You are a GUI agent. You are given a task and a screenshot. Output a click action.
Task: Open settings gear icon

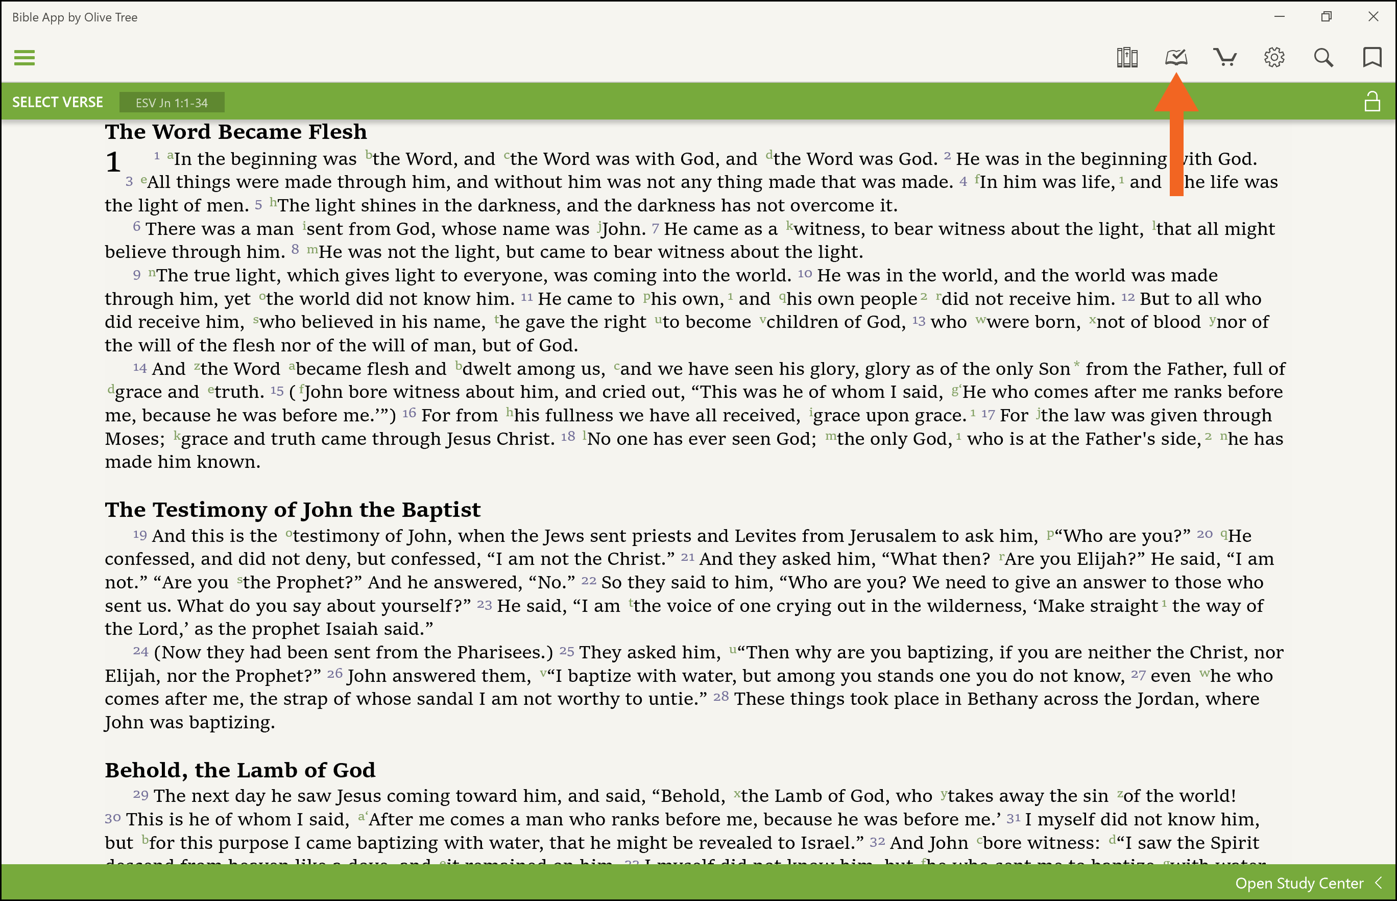coord(1273,57)
